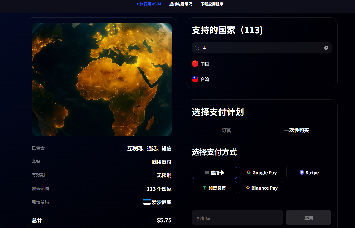
Task: Select 中国 from the country results
Action: tap(205, 64)
